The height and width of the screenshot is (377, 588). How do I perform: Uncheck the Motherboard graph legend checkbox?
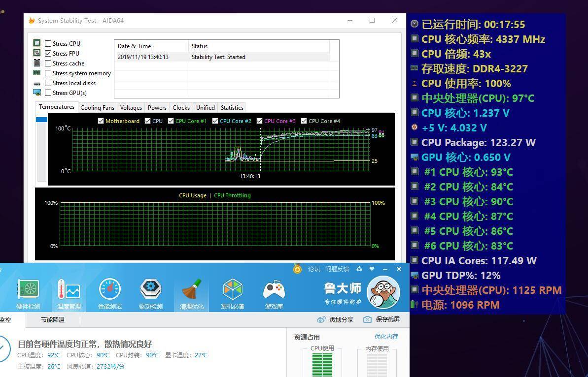(x=101, y=121)
